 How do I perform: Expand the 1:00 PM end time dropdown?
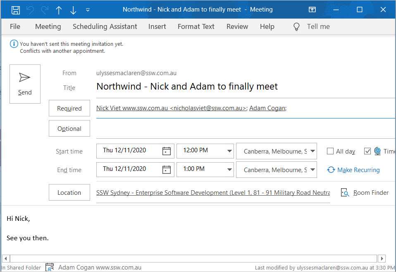coord(229,170)
